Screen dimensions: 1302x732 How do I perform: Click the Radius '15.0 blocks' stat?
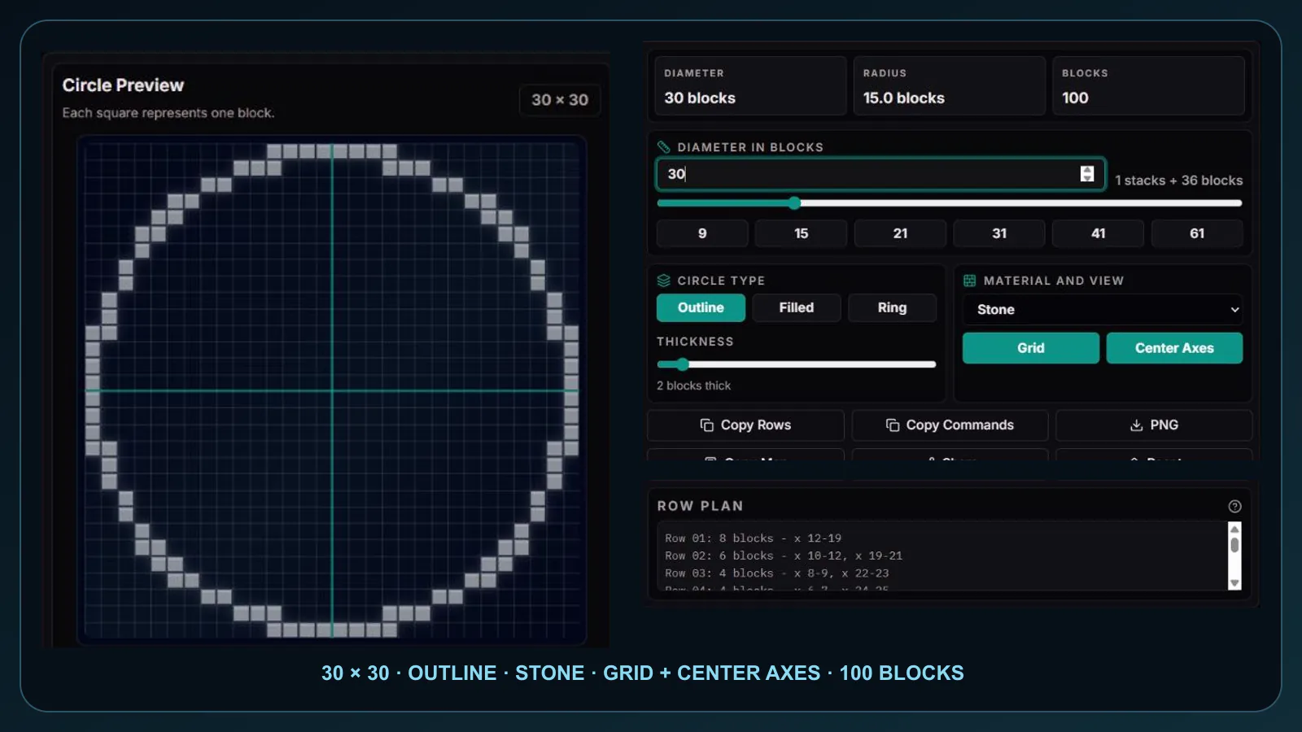[949, 86]
